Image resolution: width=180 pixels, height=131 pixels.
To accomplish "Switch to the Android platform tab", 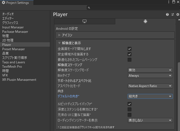I will [145, 21].
